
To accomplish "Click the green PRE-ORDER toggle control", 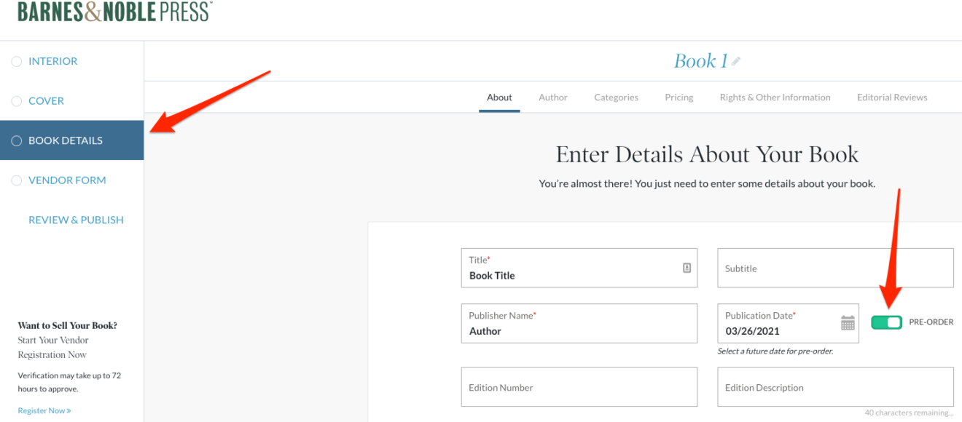I will point(886,322).
